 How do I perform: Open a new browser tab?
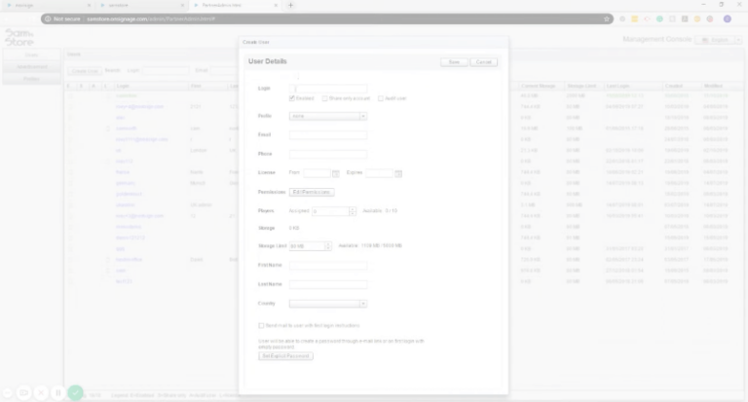tap(291, 5)
